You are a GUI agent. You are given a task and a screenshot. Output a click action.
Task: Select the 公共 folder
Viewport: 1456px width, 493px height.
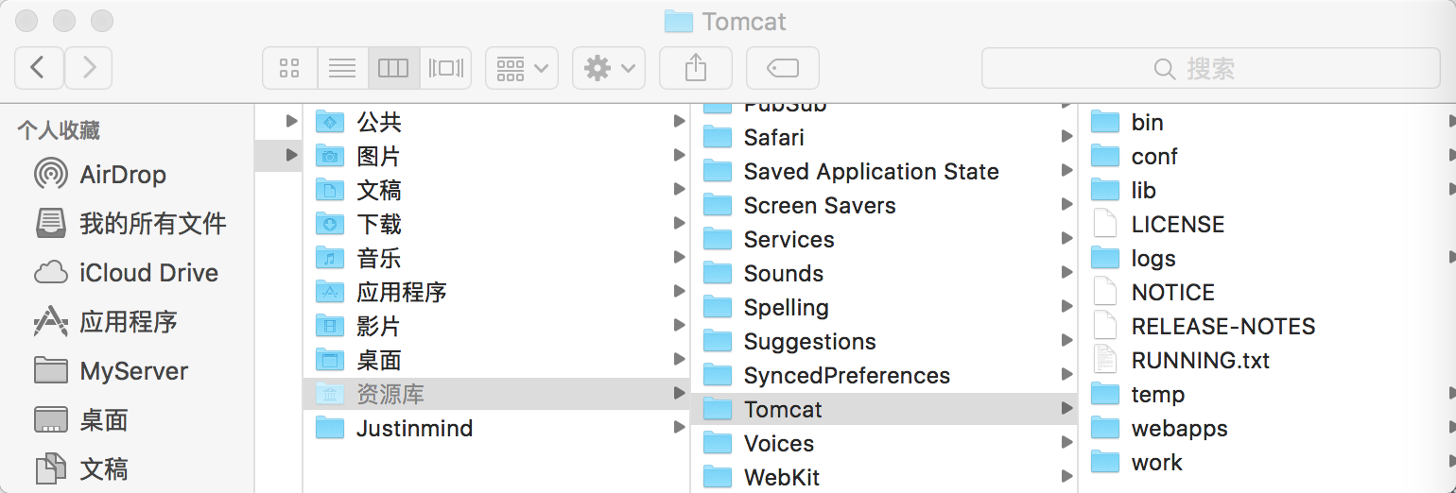tap(496, 122)
